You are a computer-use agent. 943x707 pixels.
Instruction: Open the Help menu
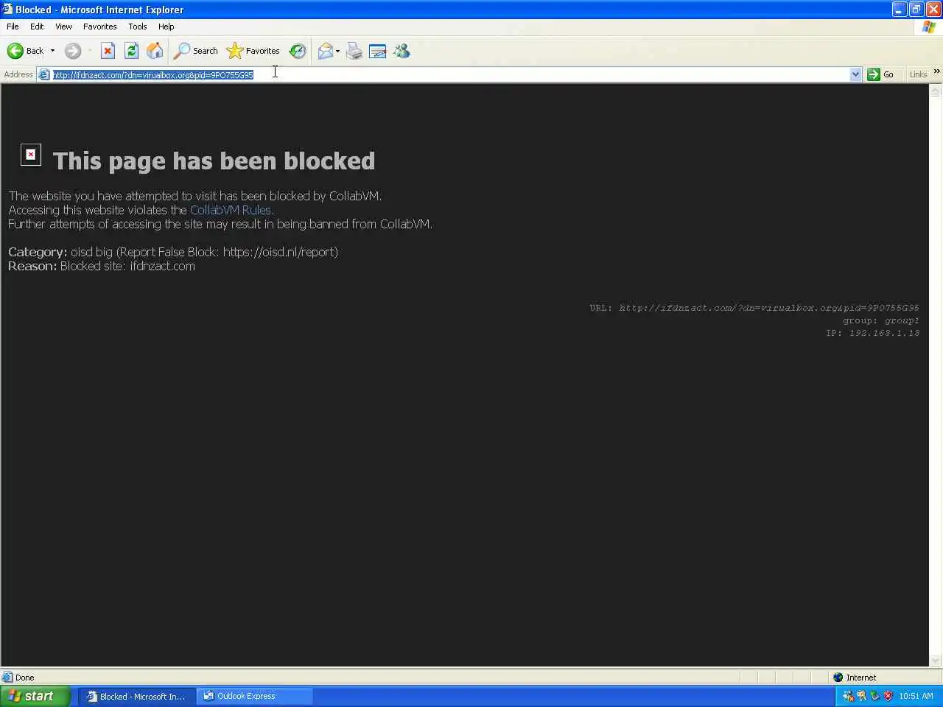coord(166,27)
